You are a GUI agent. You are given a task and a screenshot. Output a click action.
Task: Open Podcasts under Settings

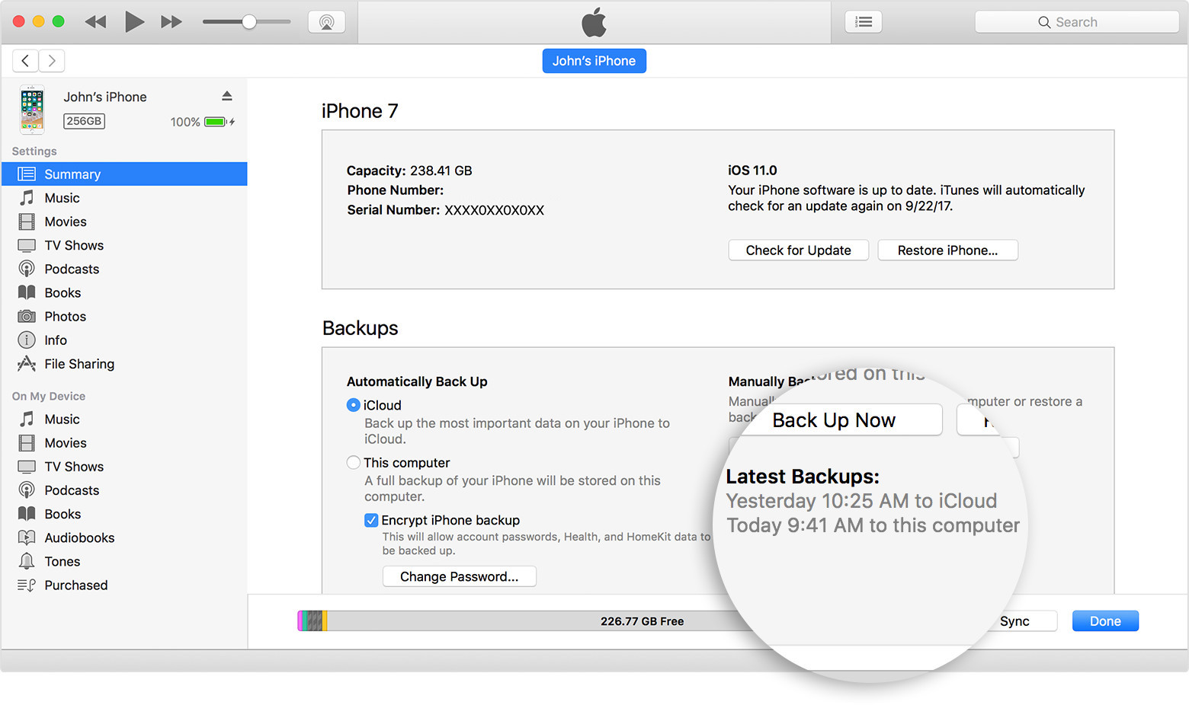[124, 269]
